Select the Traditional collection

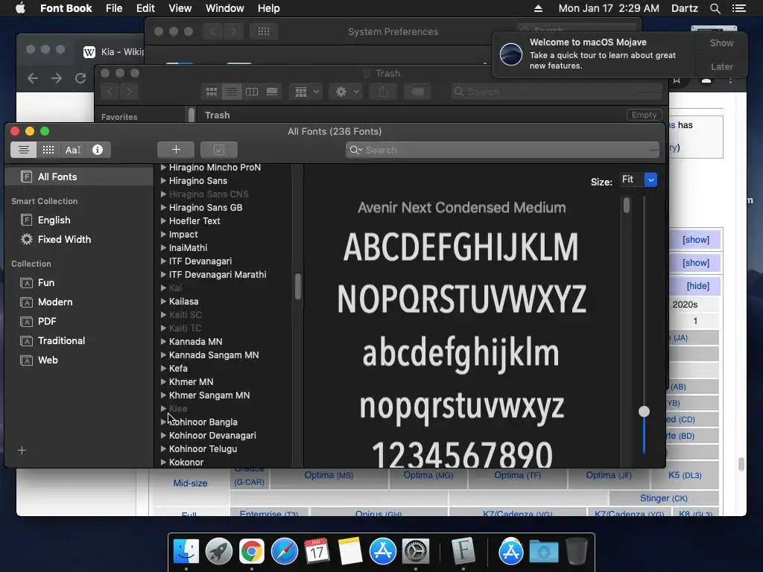click(61, 340)
